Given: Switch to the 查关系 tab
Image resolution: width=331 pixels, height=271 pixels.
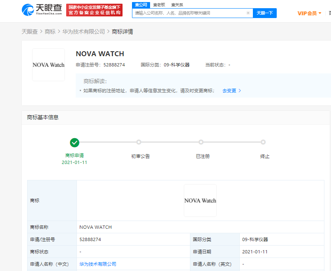Looking at the screenshot, I should tap(177, 5).
